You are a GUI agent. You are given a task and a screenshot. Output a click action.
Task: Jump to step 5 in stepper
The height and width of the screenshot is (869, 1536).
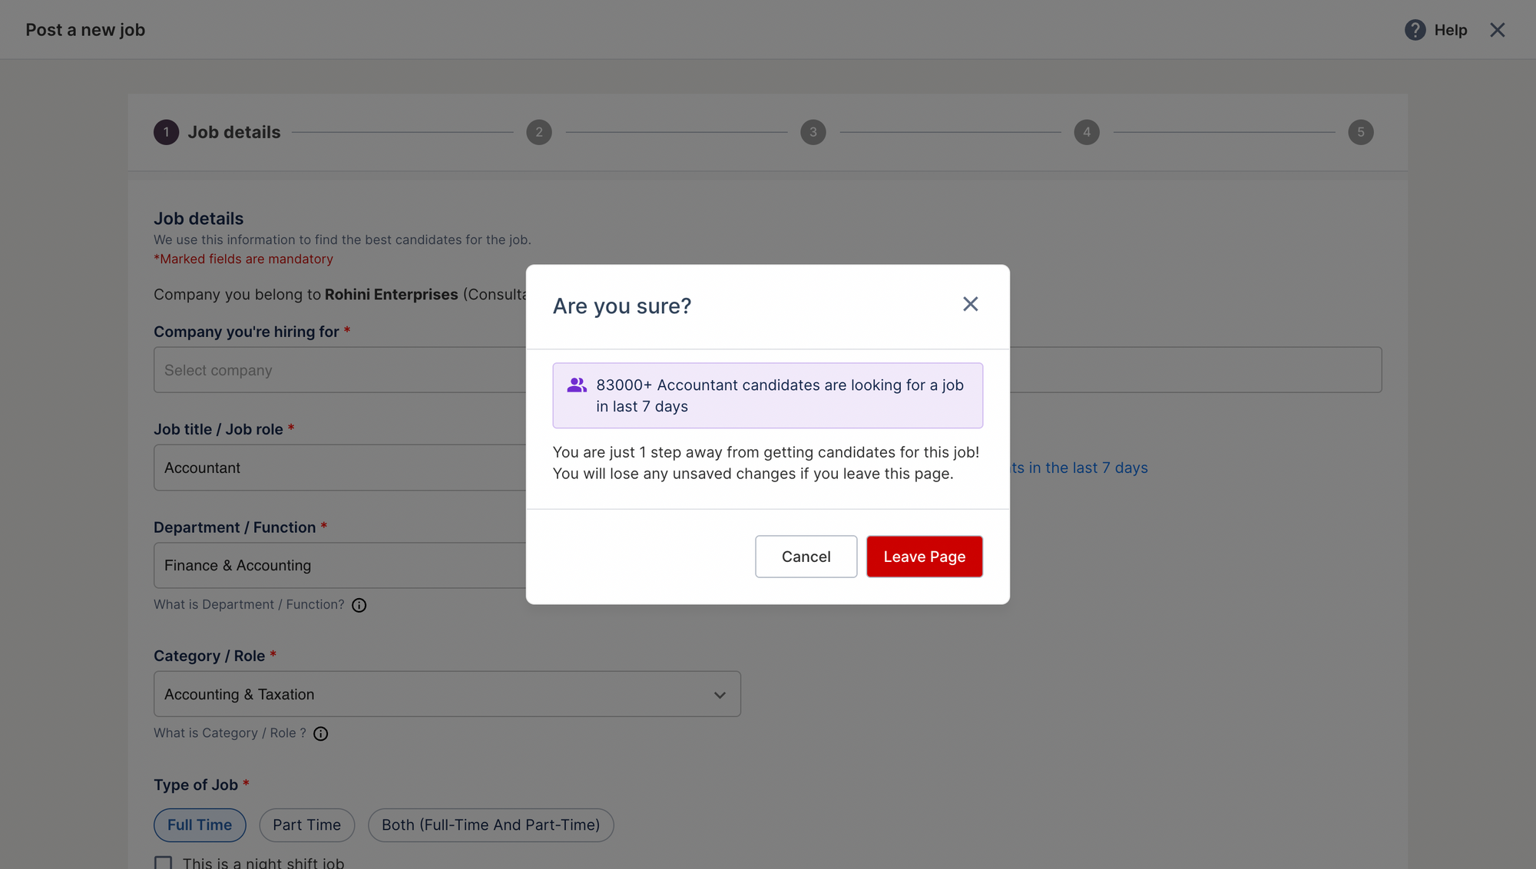(1360, 132)
